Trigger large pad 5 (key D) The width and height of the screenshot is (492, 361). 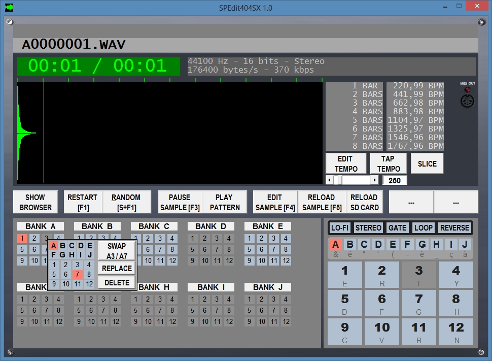[x=344, y=304]
